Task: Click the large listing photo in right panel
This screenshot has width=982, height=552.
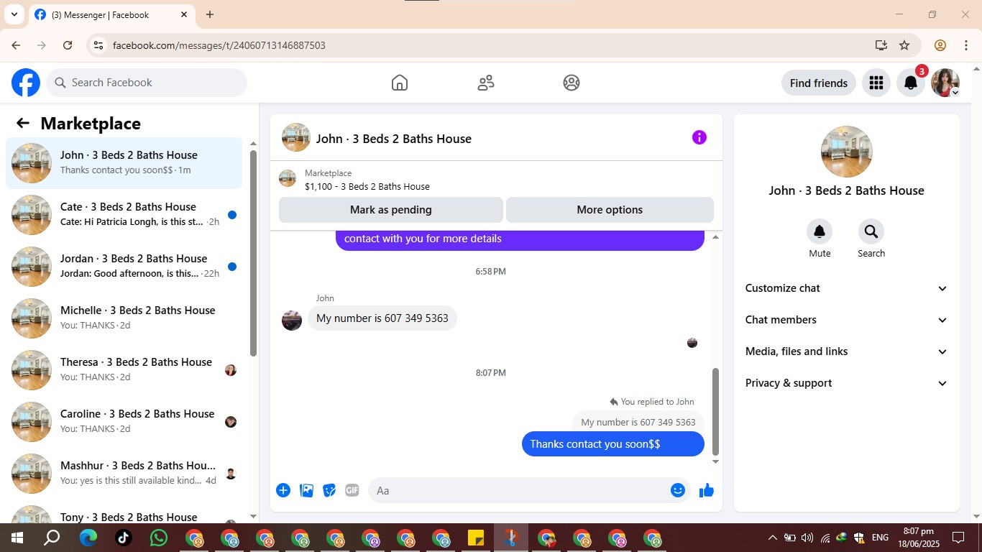Action: tap(847, 152)
